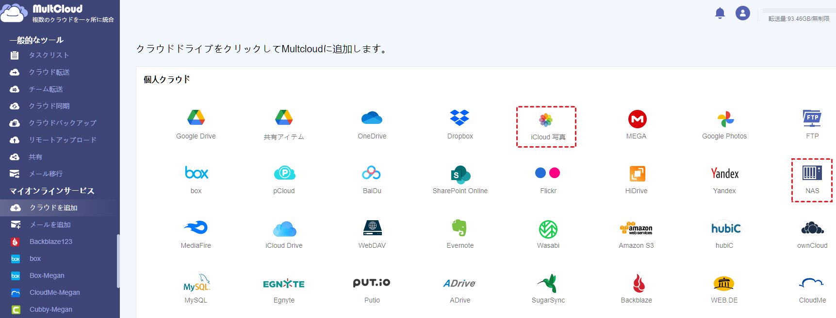Add the Evernote service

[x=459, y=227]
